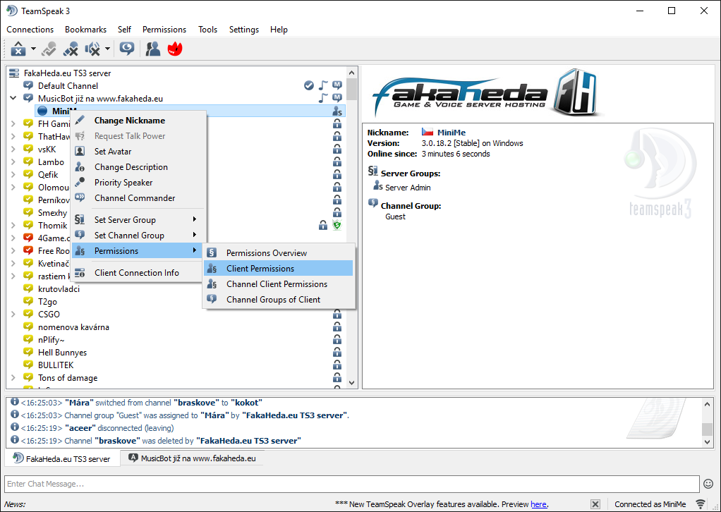
Task: Click the moderated icon on MusicBot channel
Action: (337, 98)
